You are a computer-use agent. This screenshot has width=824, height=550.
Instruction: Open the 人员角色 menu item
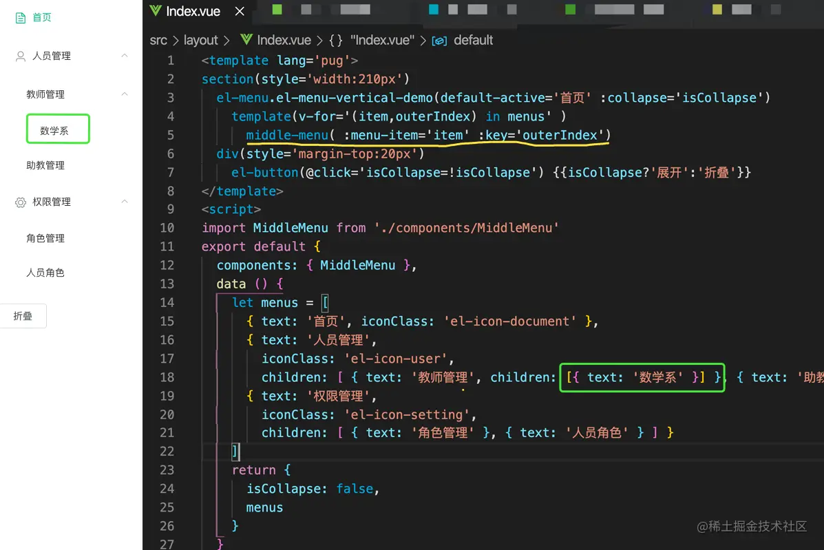pyautogui.click(x=45, y=272)
